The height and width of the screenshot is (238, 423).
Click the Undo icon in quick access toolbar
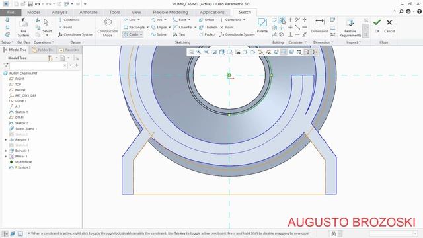pos(38,4)
